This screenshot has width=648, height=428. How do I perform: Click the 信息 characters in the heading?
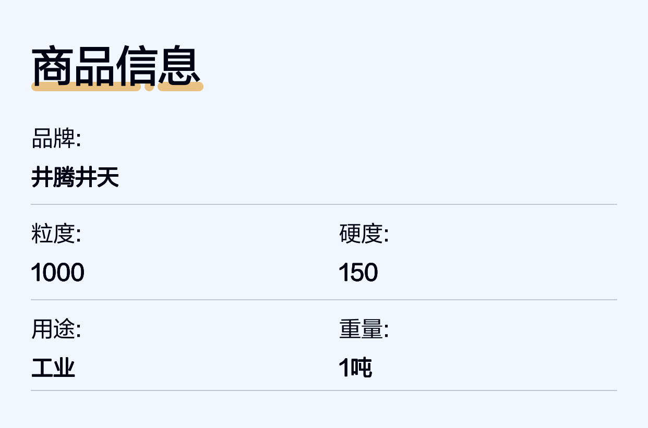158,66
